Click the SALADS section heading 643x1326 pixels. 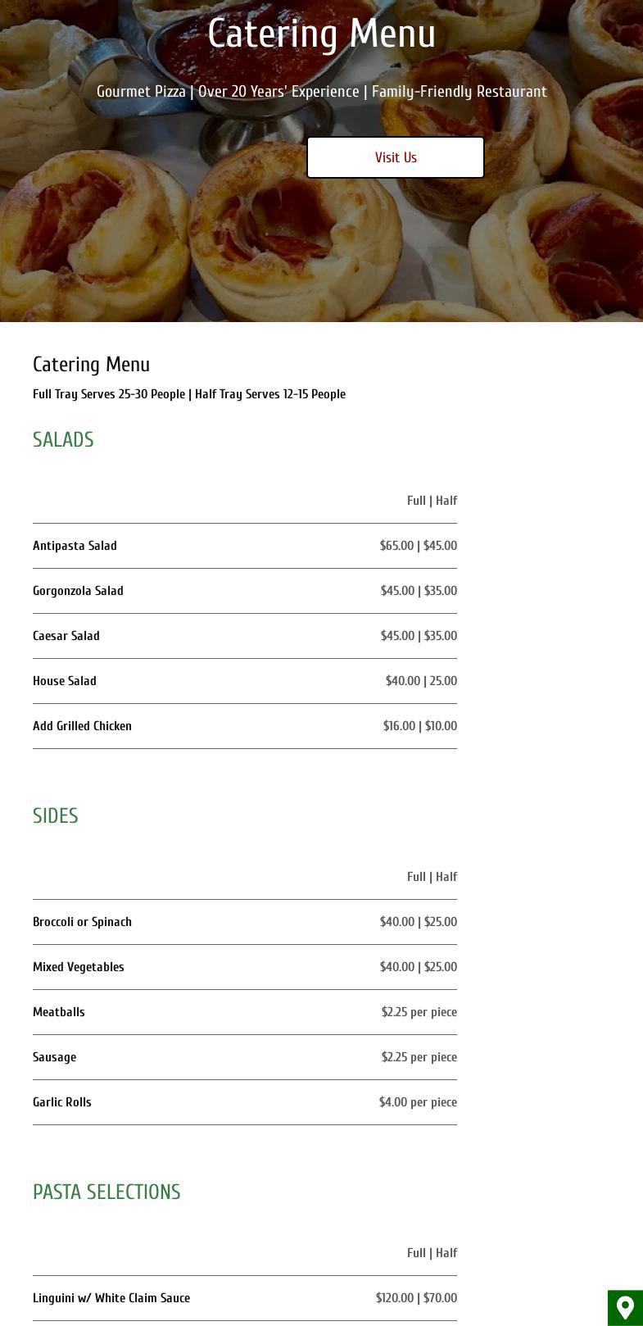(x=63, y=440)
